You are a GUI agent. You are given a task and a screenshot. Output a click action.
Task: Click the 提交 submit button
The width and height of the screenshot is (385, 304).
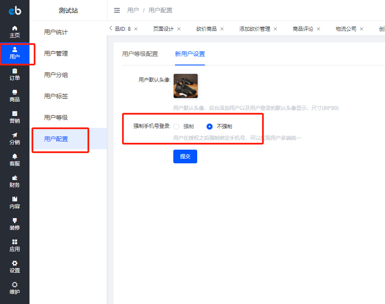(x=185, y=156)
